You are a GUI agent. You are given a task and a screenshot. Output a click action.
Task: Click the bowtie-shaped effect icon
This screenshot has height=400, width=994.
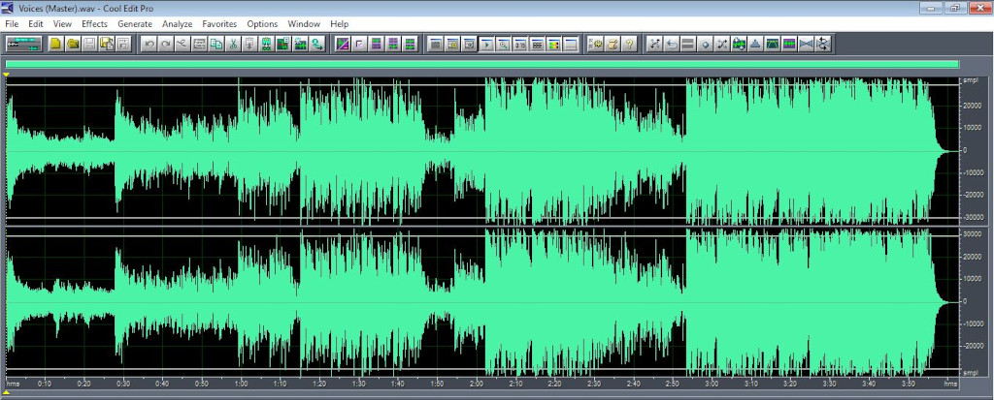pos(805,45)
